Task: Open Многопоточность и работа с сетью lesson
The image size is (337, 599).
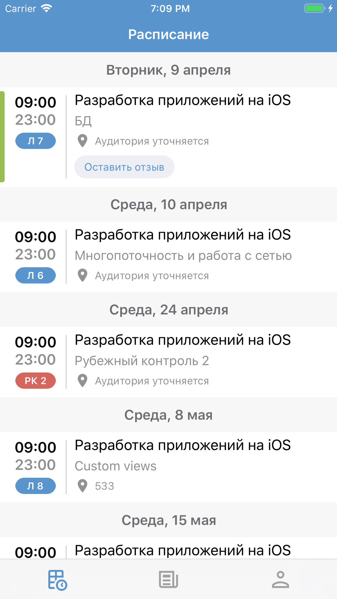Action: click(168, 256)
